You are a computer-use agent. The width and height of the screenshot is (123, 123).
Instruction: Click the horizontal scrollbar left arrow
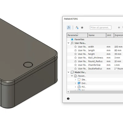pos(68,92)
